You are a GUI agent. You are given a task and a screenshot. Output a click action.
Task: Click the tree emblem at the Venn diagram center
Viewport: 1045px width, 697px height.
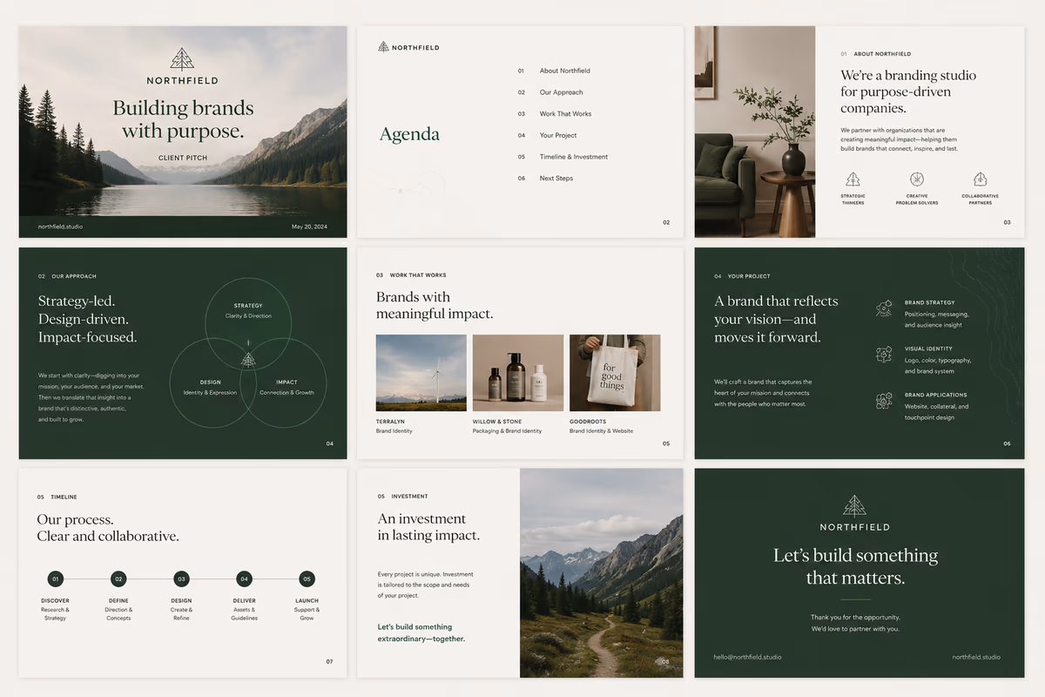248,359
